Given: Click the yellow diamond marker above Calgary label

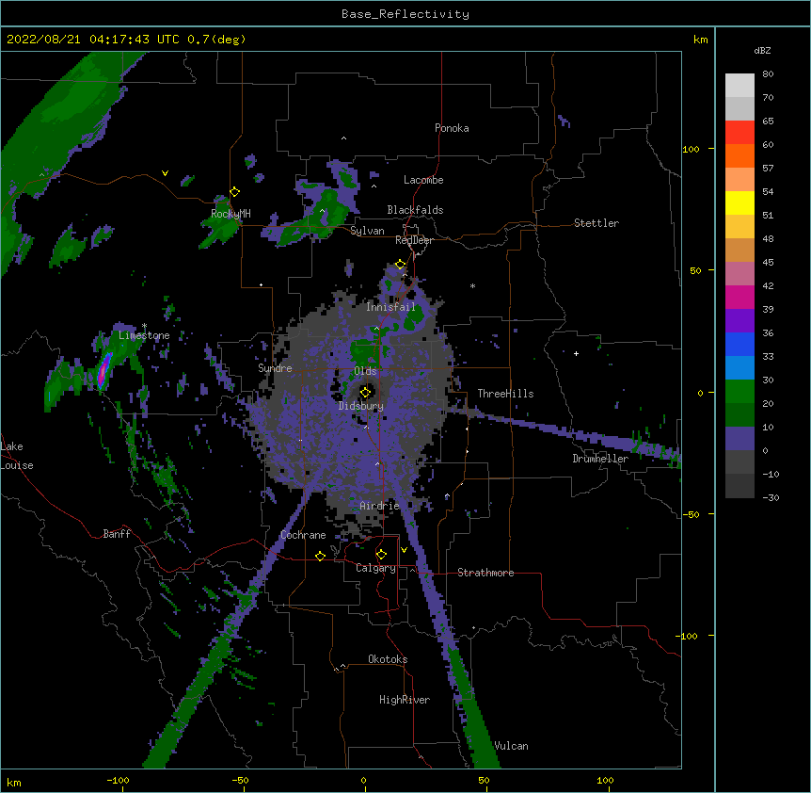Looking at the screenshot, I should pos(381,555).
